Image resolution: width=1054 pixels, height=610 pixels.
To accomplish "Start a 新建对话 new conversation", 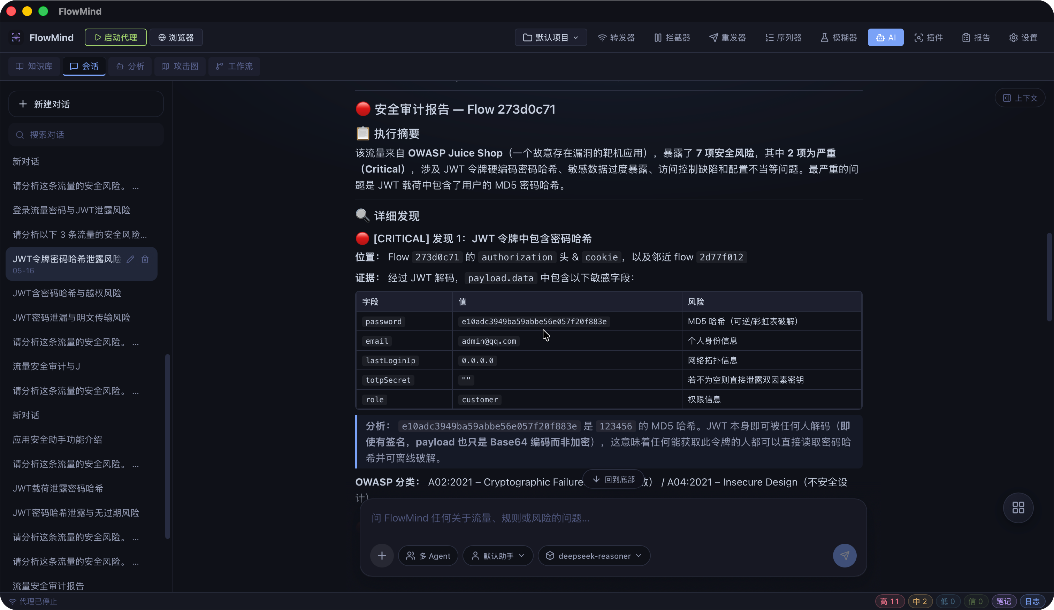I will 86,104.
